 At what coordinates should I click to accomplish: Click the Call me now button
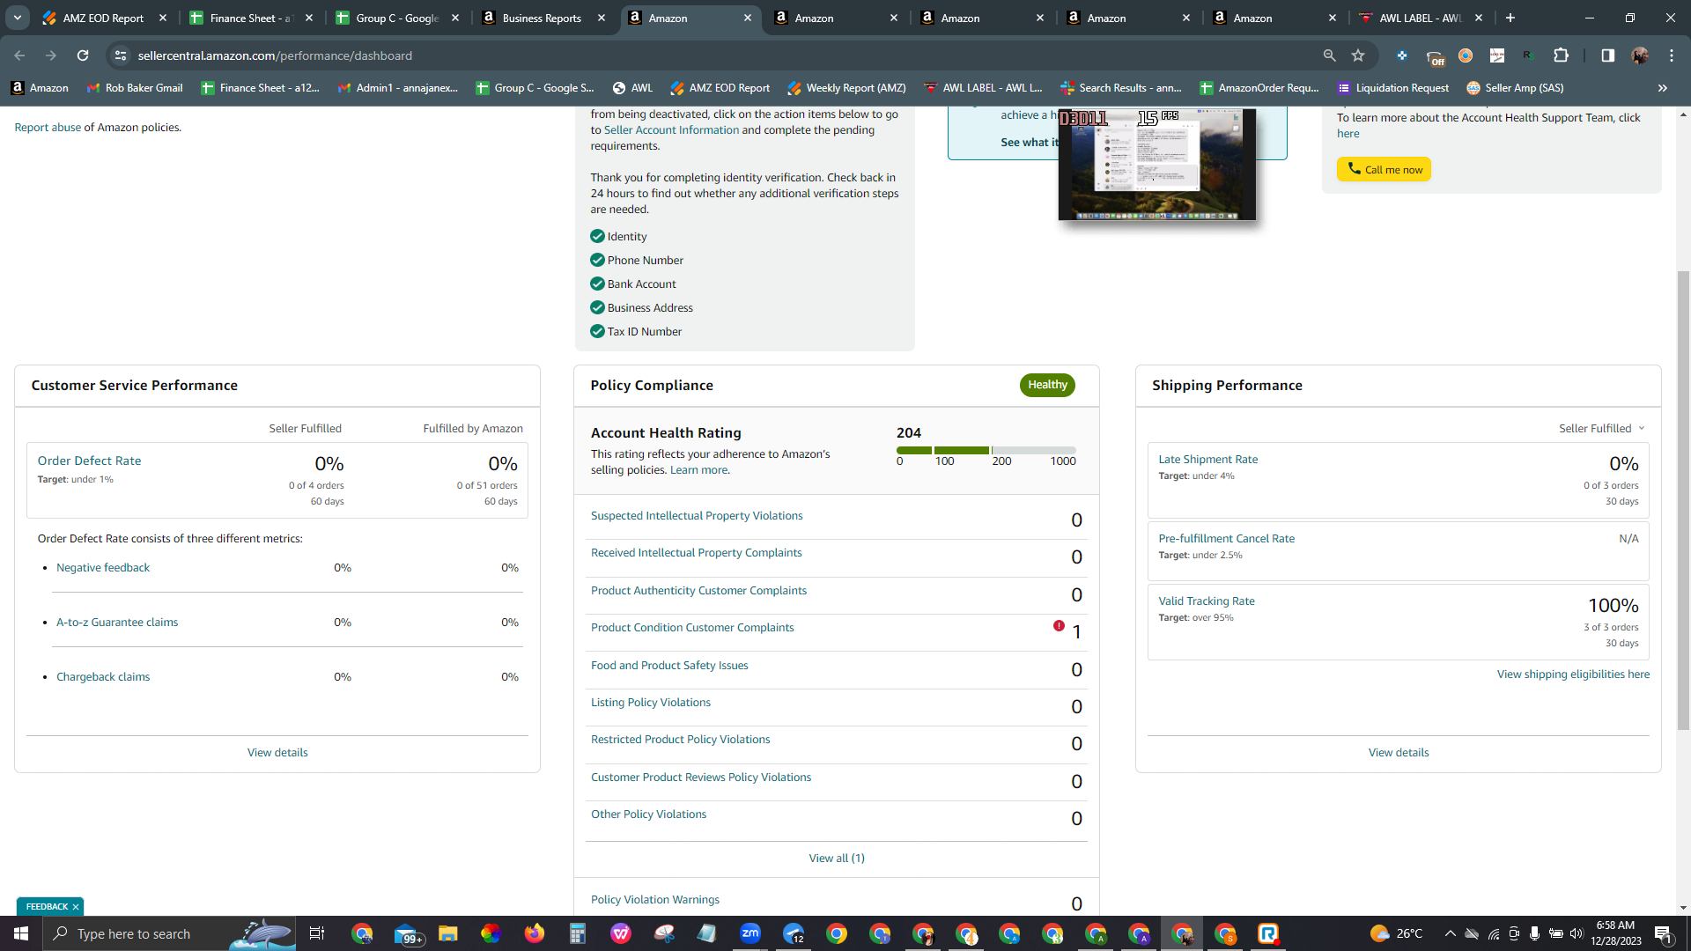(1384, 169)
